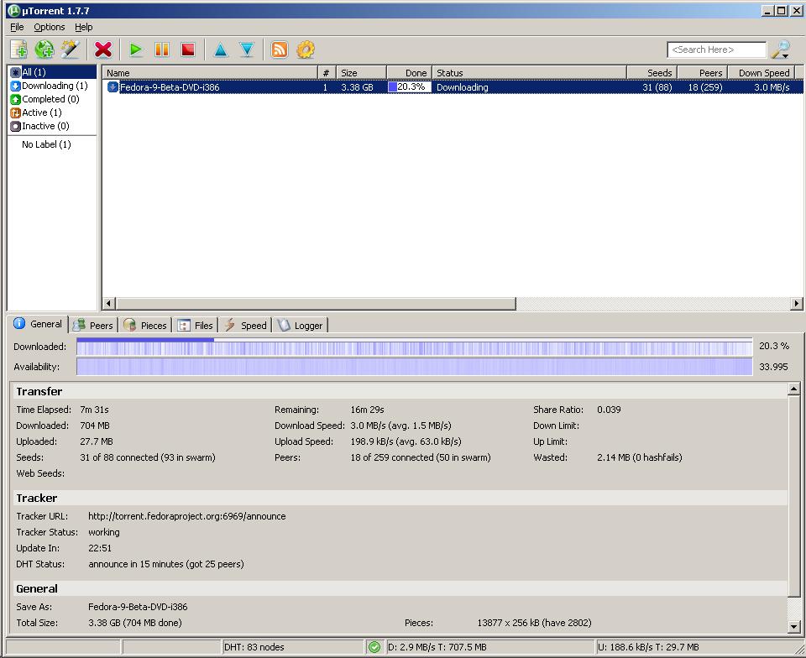Viewport: 806px width, 658px height.
Task: Click the torrent list left scroll arrow
Action: (x=108, y=304)
